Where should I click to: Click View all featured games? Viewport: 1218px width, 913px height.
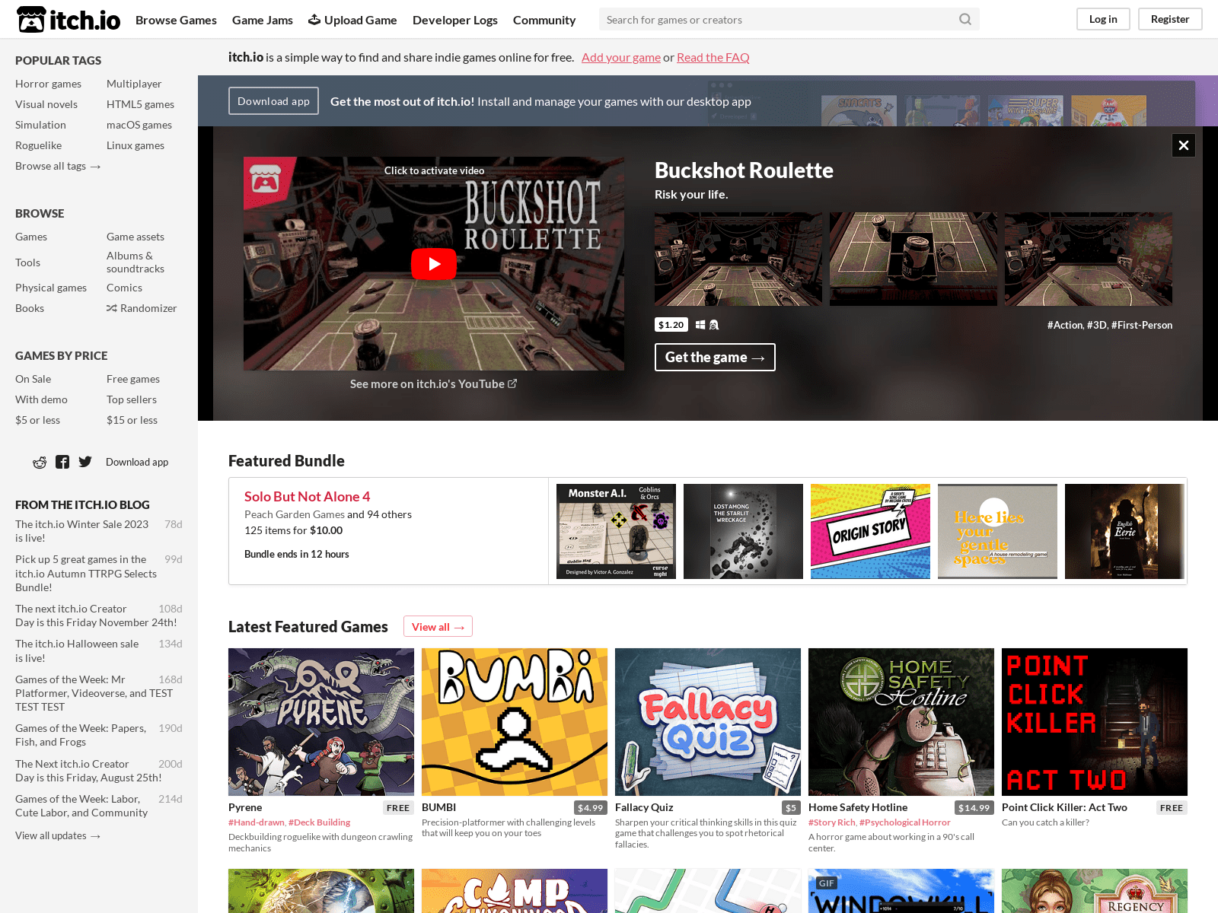pos(438,626)
